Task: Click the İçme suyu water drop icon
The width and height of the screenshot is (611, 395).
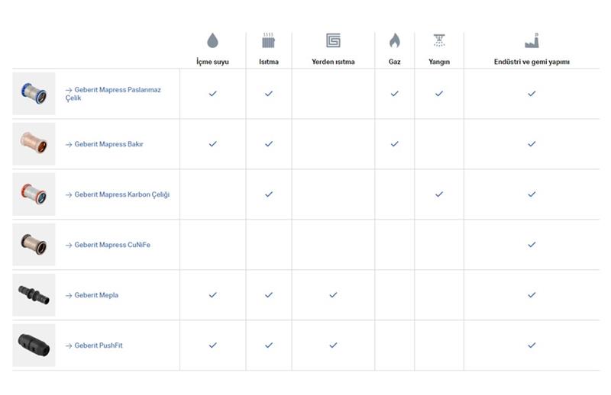Action: [x=212, y=40]
